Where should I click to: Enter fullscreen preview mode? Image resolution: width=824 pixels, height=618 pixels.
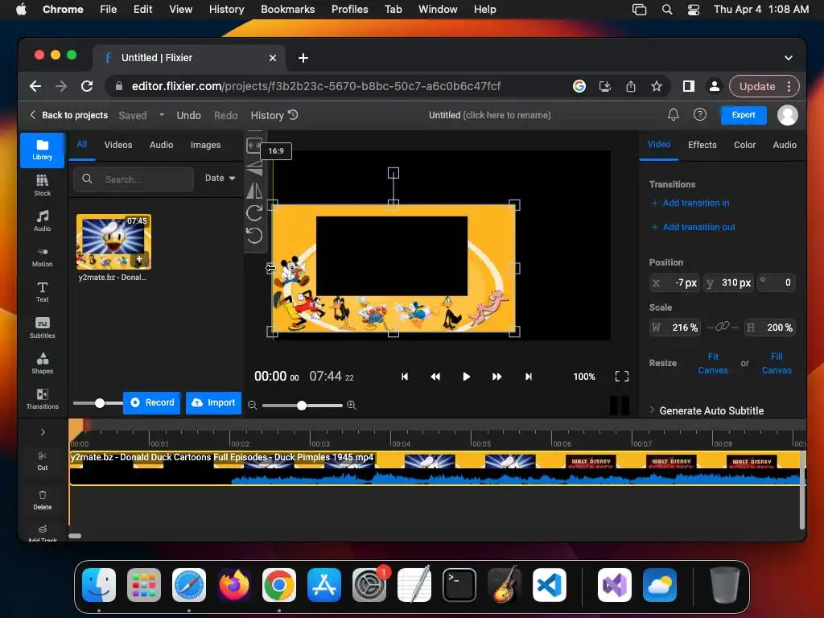(622, 377)
